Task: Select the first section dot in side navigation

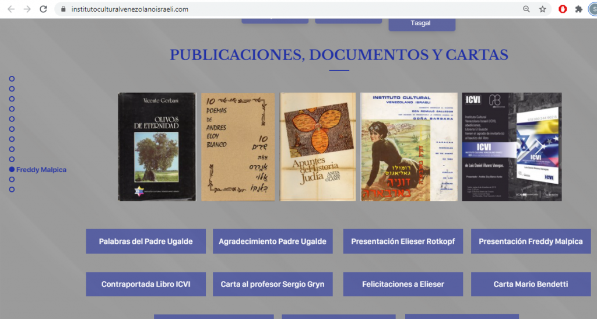Action: tap(12, 79)
